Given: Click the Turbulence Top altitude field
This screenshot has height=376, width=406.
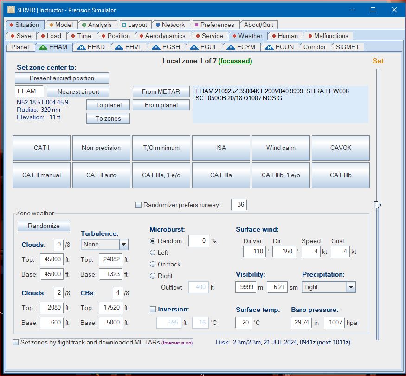Looking at the screenshot, I should coord(110,259).
